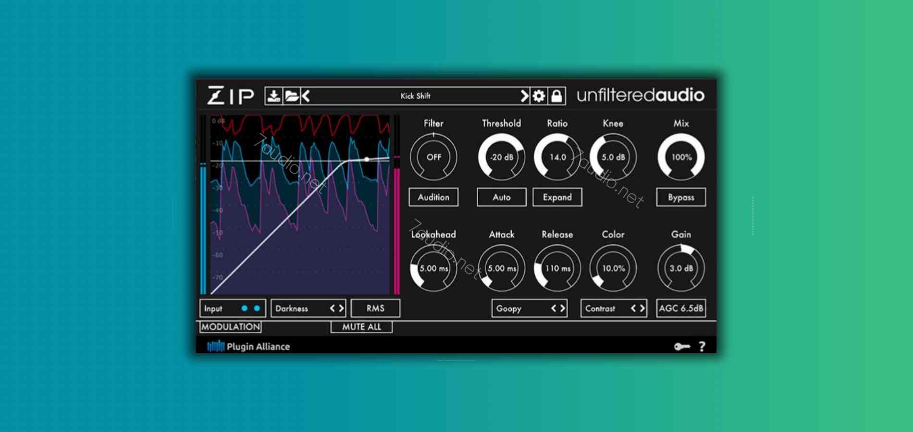Toggle the second Input dot
Viewport: 913px width, 432px height.
pyautogui.click(x=257, y=308)
